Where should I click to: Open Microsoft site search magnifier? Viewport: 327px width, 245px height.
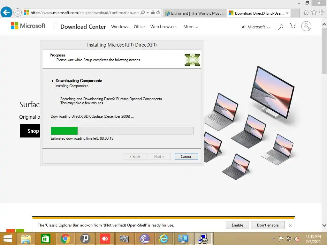(281, 27)
